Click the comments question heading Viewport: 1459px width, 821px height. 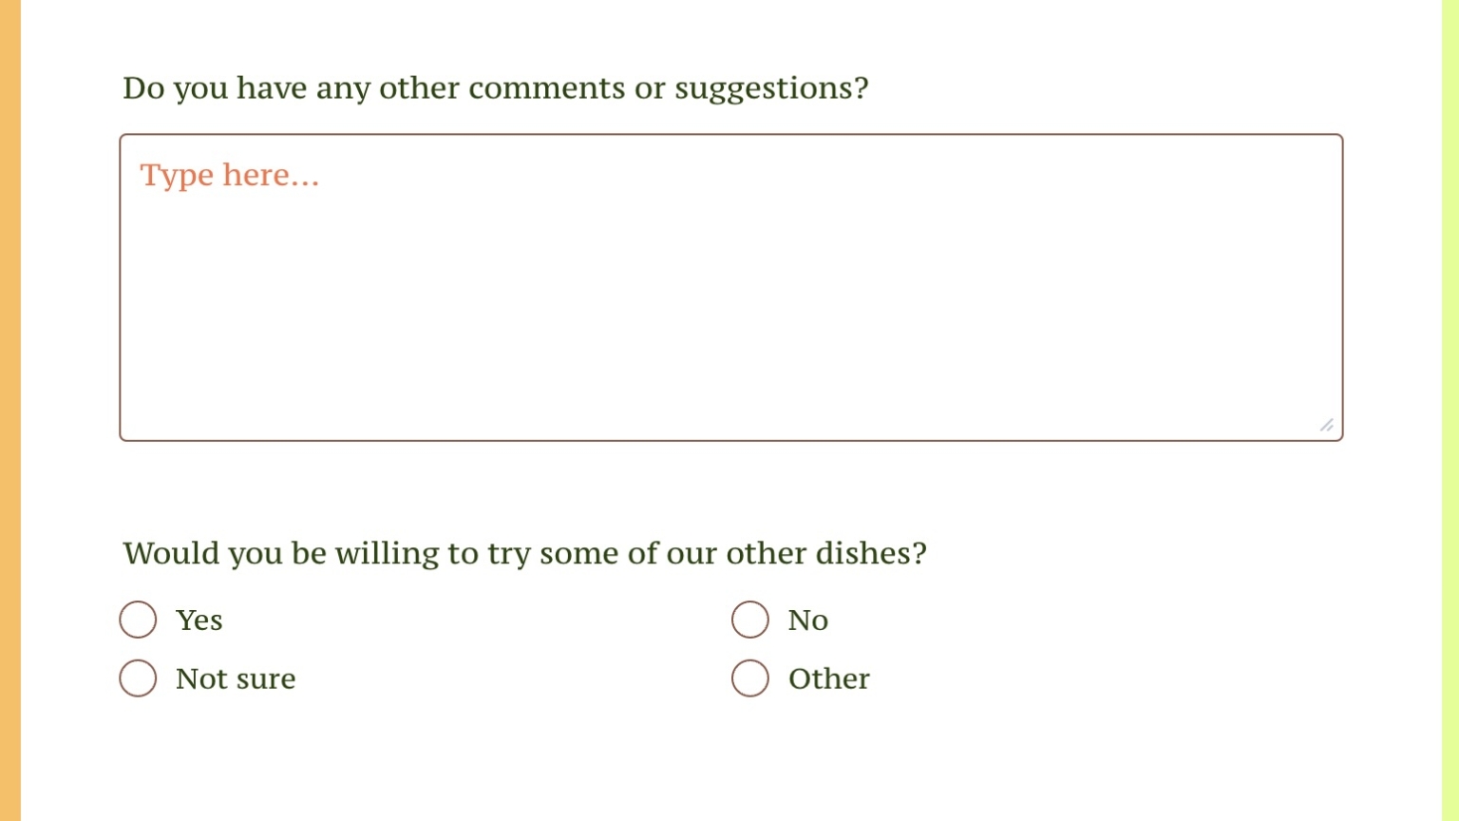496,87
